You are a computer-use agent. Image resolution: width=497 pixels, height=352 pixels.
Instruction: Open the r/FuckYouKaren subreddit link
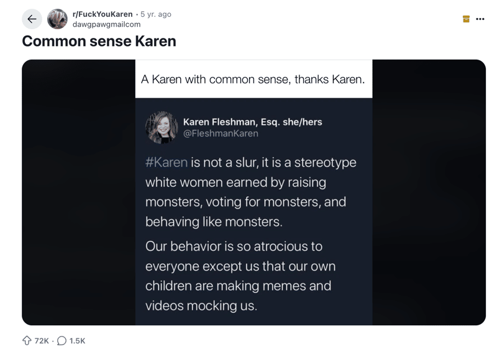coord(103,14)
